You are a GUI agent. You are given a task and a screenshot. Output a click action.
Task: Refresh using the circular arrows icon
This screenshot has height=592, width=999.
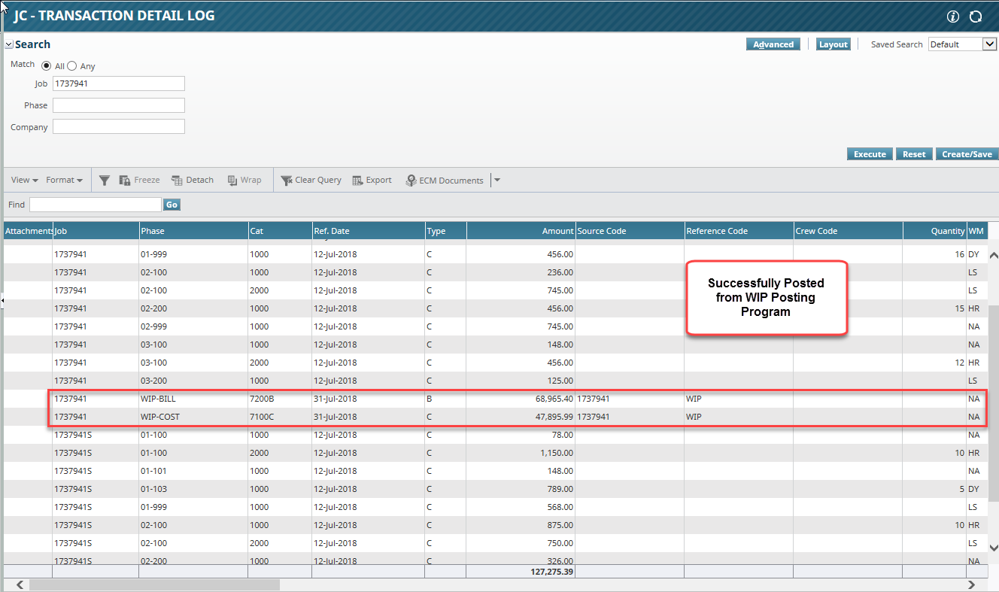click(976, 16)
